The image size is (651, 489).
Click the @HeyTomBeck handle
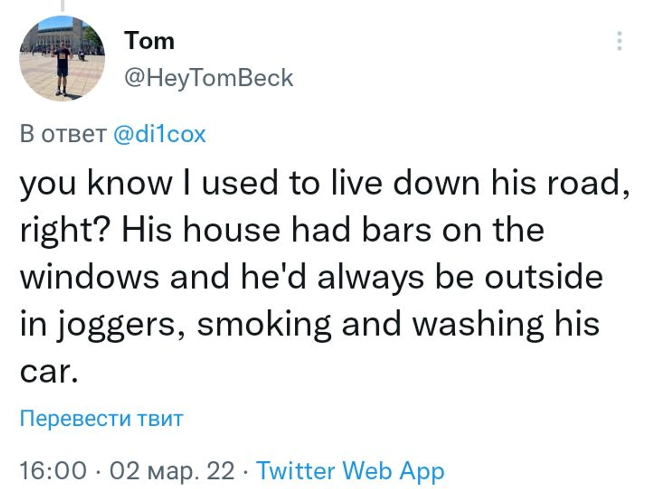pyautogui.click(x=209, y=78)
